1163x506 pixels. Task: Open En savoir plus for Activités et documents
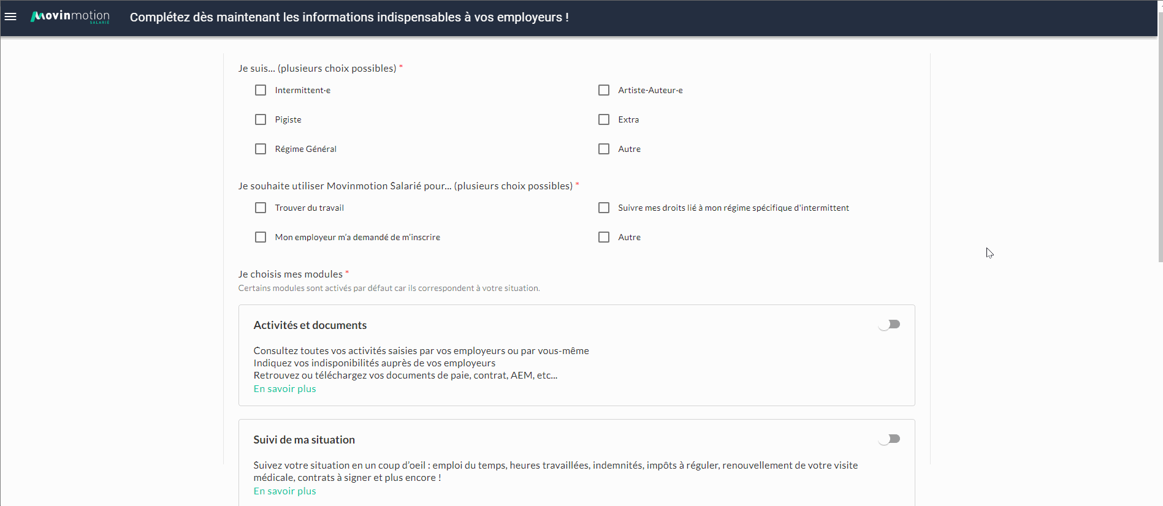pos(285,389)
